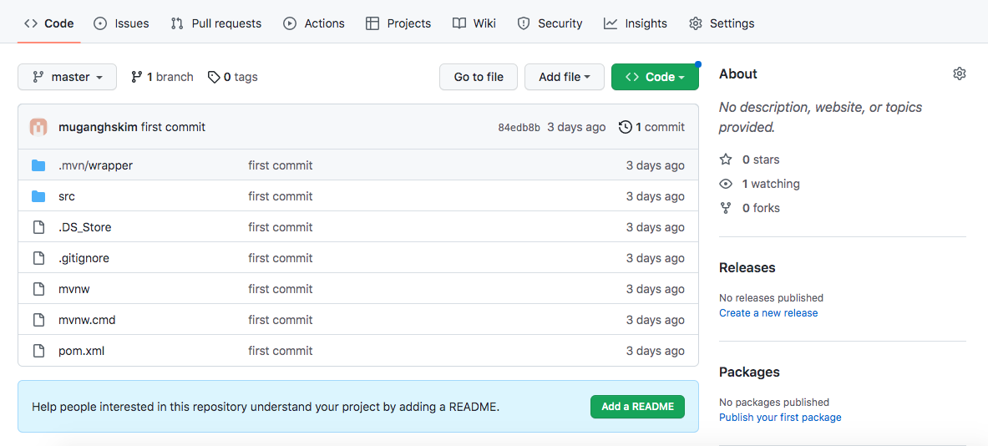Select the Code tab
Viewport: 988px width, 446px height.
(x=49, y=23)
